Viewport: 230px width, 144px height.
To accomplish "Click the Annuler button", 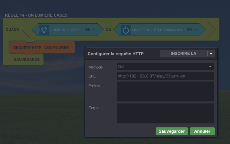I will pyautogui.click(x=202, y=131).
